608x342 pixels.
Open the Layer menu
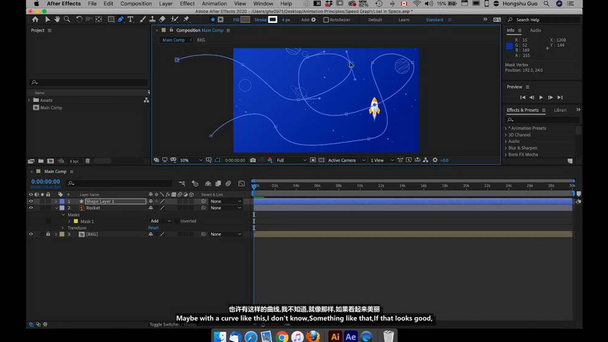[165, 4]
